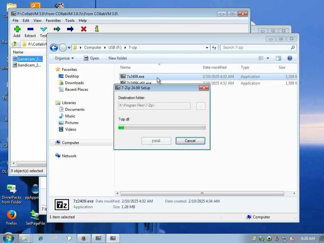The image size is (324, 243).
Task: Click Explorer's Forward navigation button
Action: [x=63, y=47]
